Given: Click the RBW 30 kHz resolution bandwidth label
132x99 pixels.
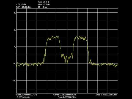Looking at the screenshot, I should point(43,2).
